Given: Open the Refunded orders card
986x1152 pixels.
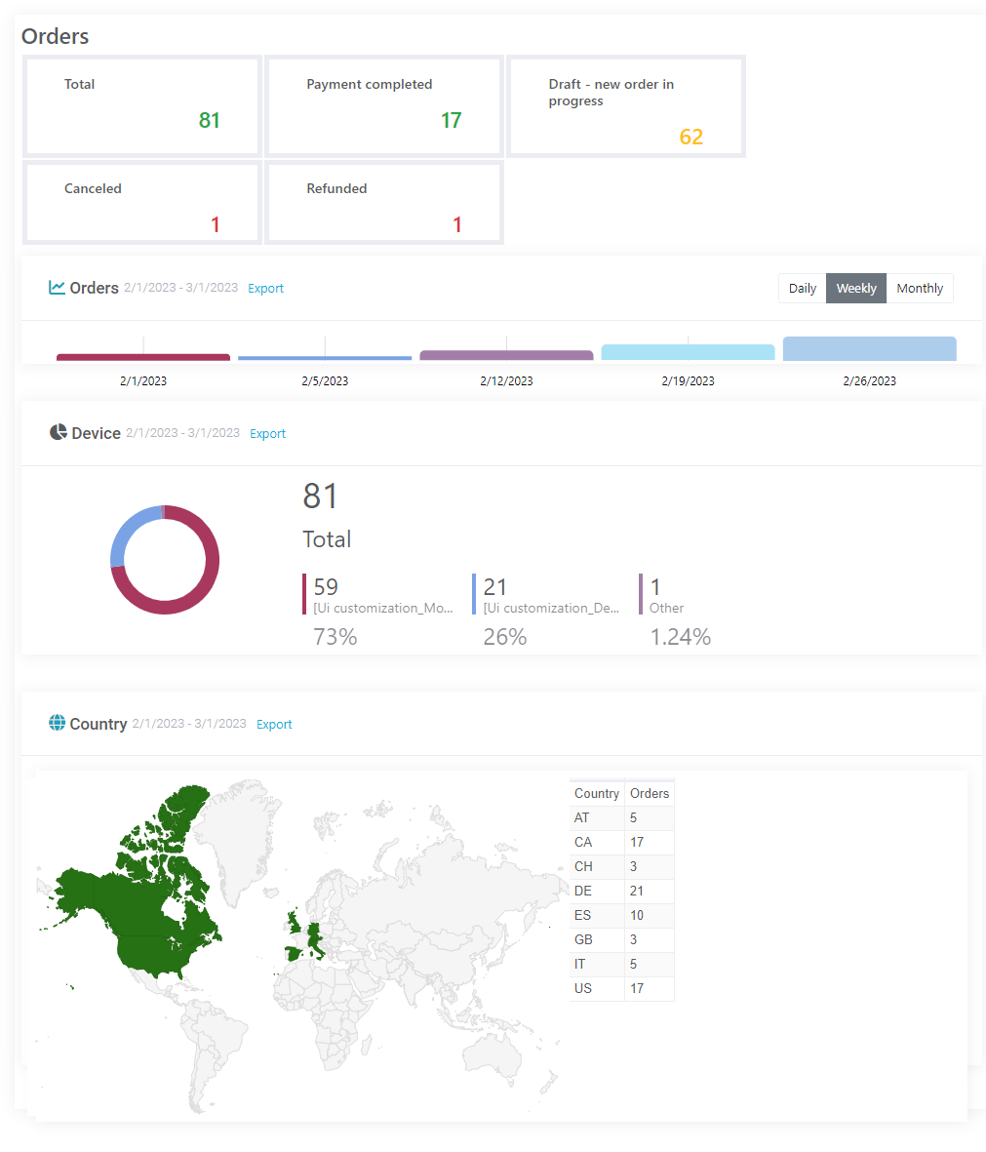Looking at the screenshot, I should 383,202.
